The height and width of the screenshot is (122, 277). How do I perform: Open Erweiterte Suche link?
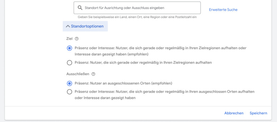point(223,10)
